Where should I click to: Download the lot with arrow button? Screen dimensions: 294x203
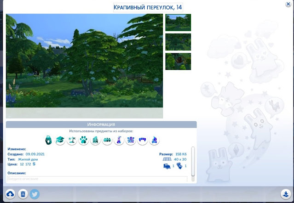pos(286,194)
